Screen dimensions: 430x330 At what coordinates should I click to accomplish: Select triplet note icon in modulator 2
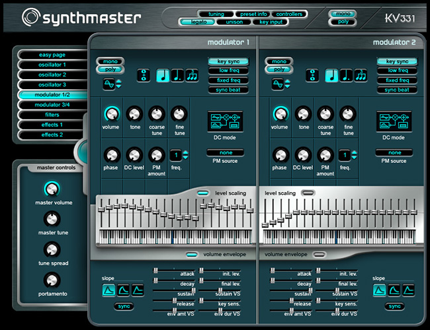click(361, 75)
